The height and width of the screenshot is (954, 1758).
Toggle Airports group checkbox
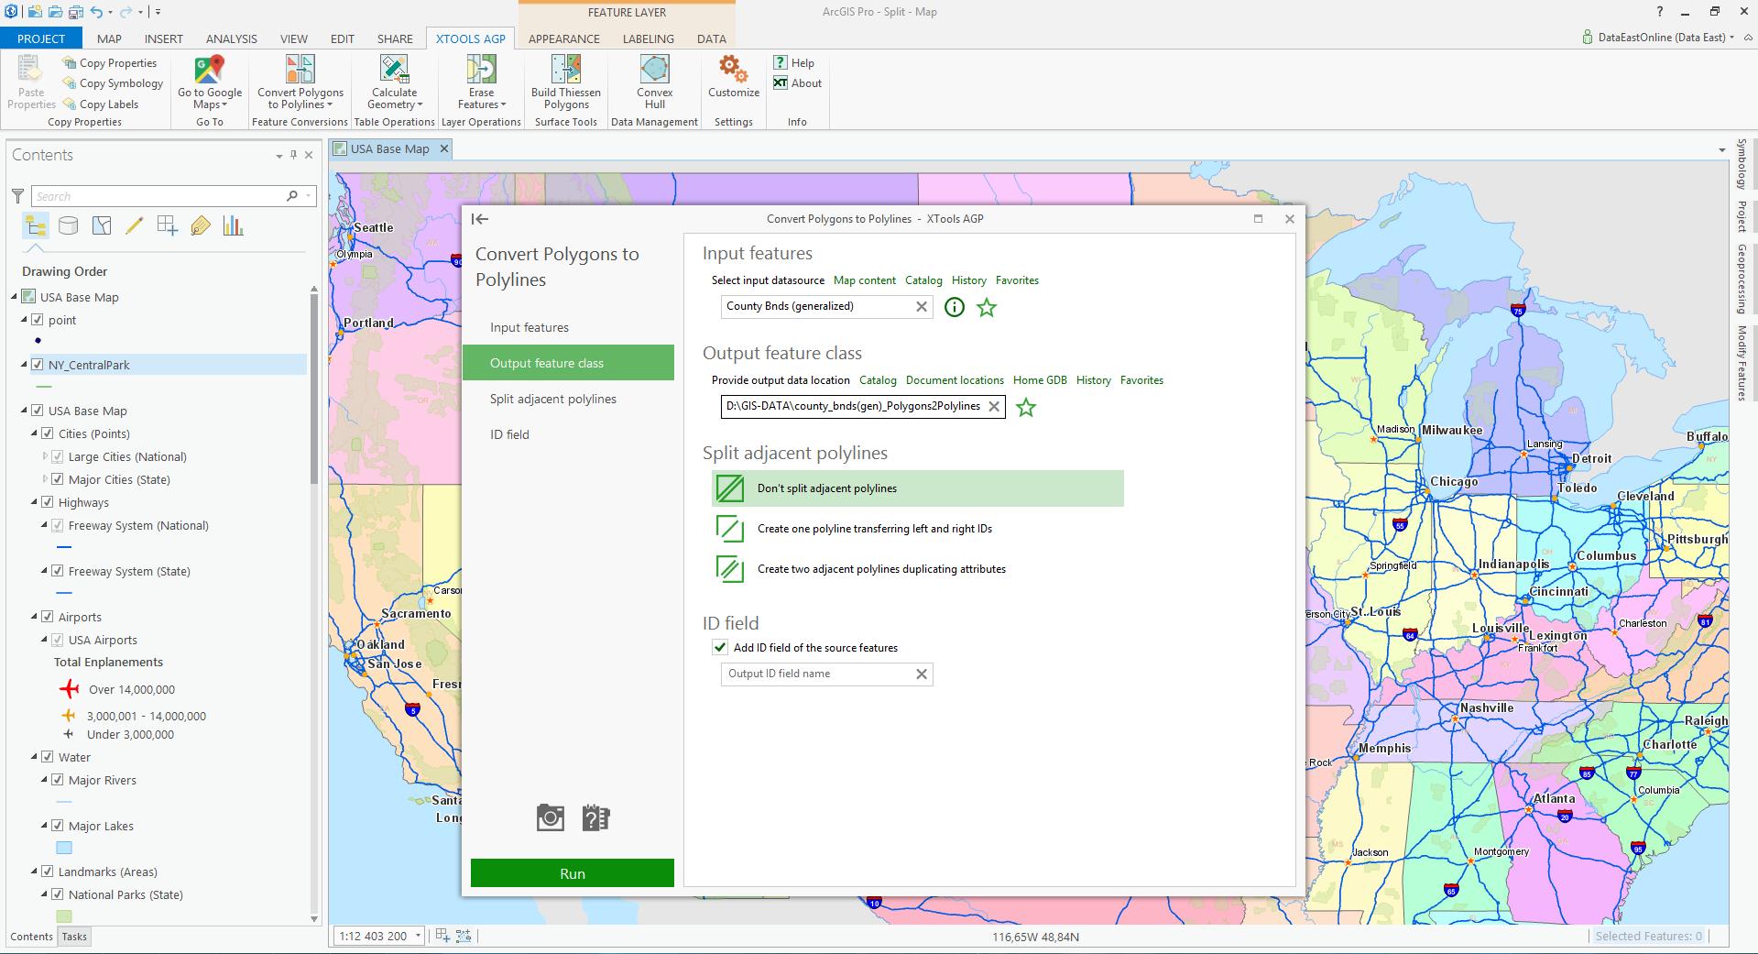click(48, 617)
